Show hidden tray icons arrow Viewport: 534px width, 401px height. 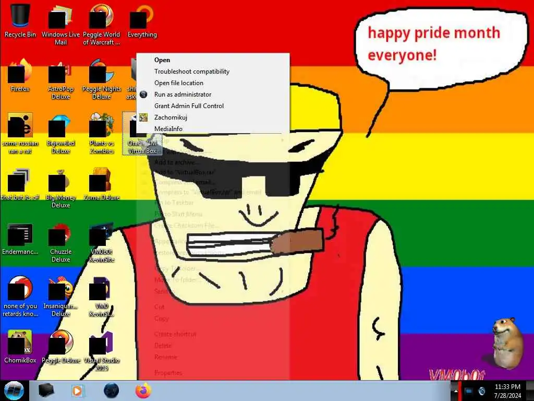(x=455, y=391)
